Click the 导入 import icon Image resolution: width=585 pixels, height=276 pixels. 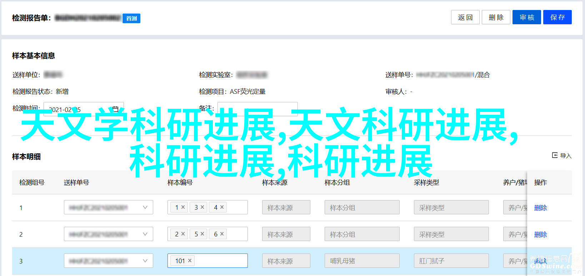555,155
